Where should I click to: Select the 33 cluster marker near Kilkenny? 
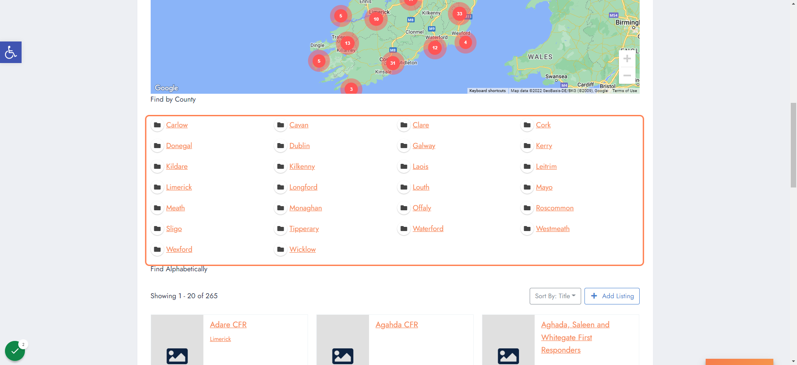pos(459,14)
